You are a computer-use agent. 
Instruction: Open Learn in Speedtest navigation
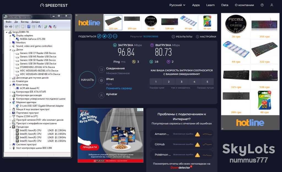pyautogui.click(x=210, y=5)
